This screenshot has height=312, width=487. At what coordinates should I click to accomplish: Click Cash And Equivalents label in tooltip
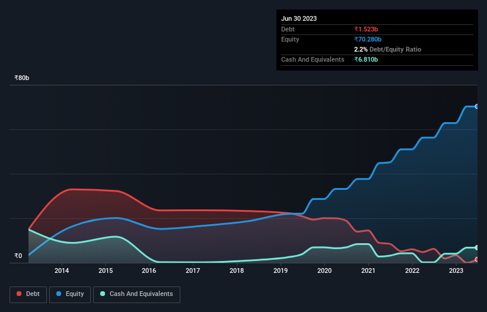coord(313,59)
